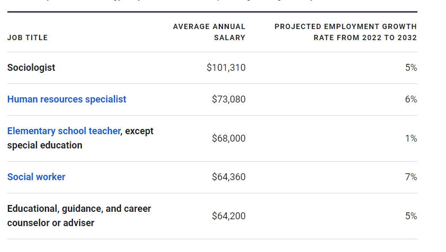Select the 6% growth rate value
The height and width of the screenshot is (252, 446).
pos(411,99)
